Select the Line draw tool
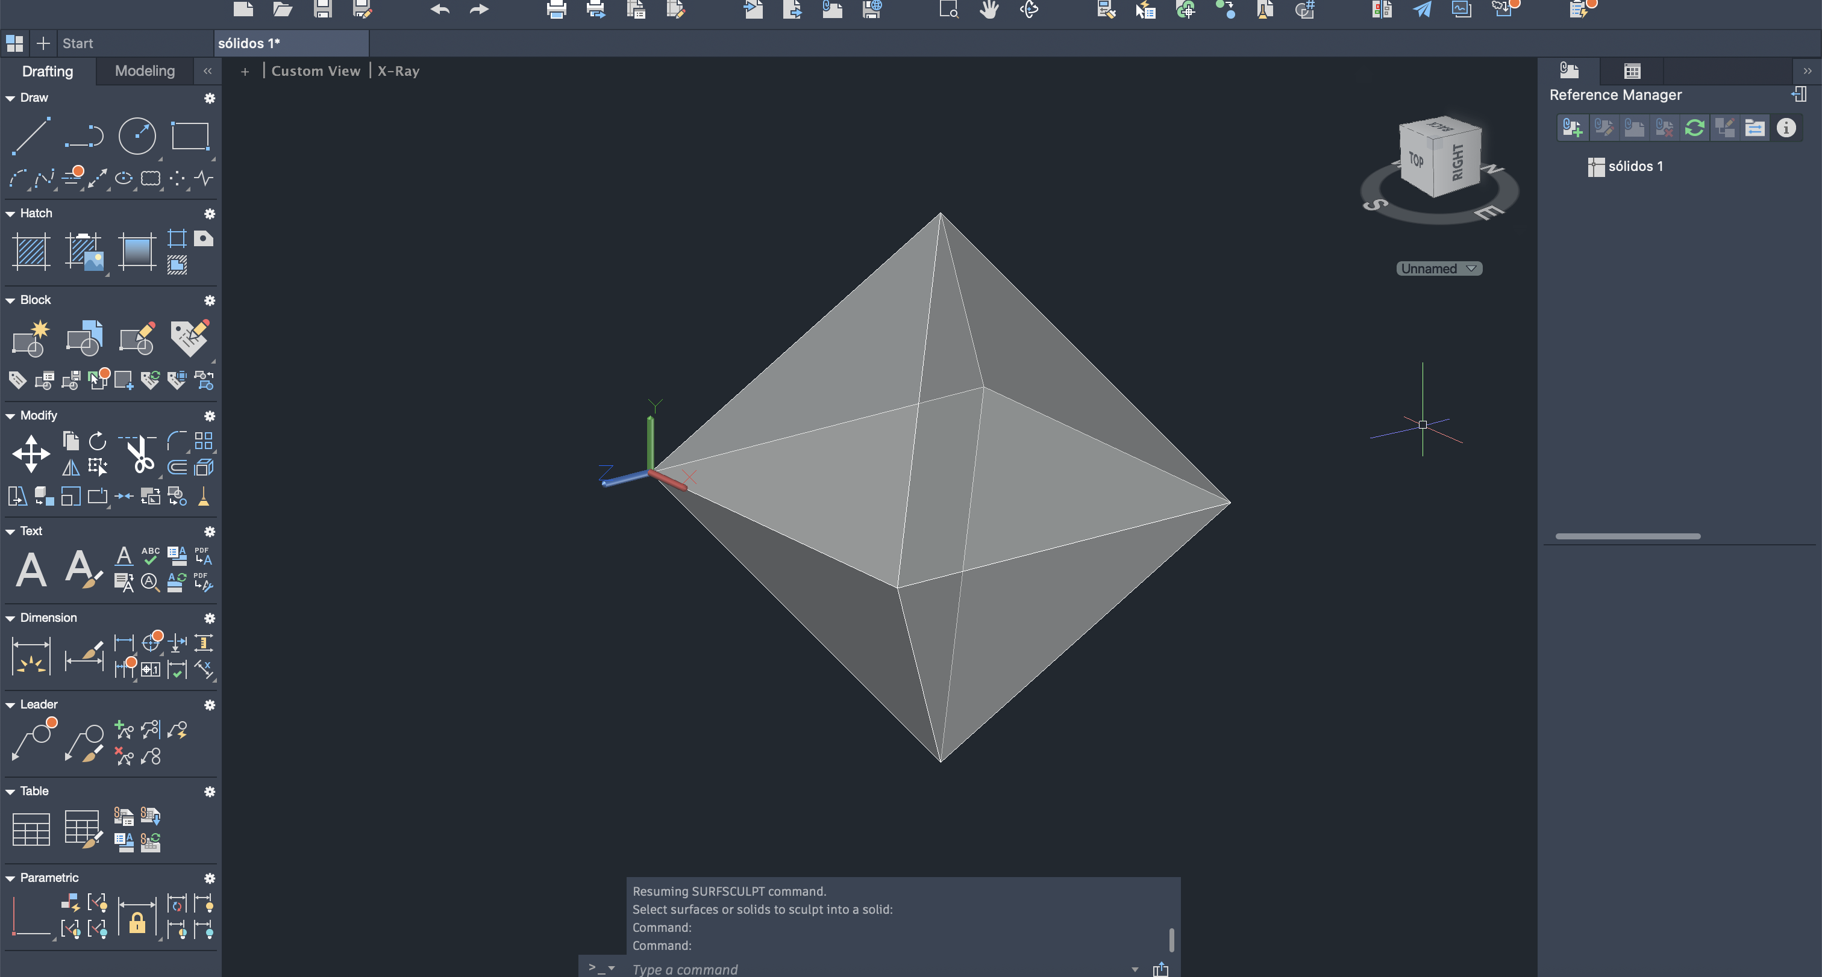Viewport: 1822px width, 977px height. (31, 135)
